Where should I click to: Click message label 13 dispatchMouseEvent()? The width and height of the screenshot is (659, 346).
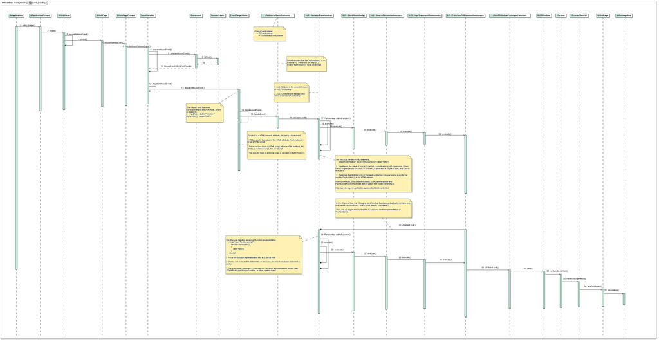click(192, 88)
